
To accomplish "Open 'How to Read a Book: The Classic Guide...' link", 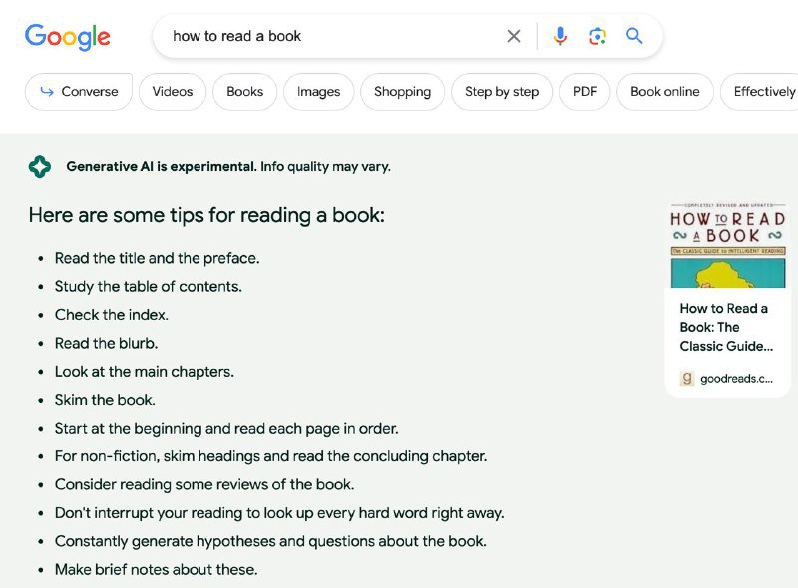I will coord(726,327).
